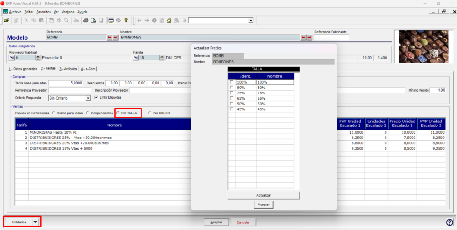Open the toolbar address combo box dropdown

[250, 21]
